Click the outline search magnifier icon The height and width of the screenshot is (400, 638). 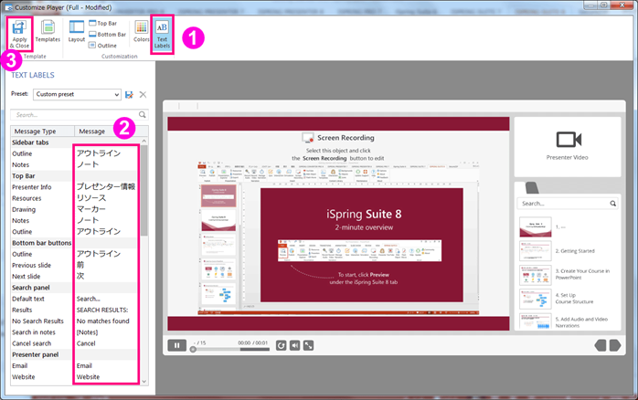tap(612, 204)
